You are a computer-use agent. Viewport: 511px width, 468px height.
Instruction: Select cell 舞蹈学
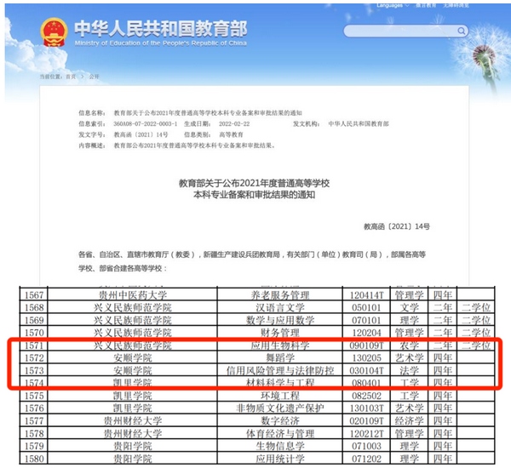(x=280, y=358)
